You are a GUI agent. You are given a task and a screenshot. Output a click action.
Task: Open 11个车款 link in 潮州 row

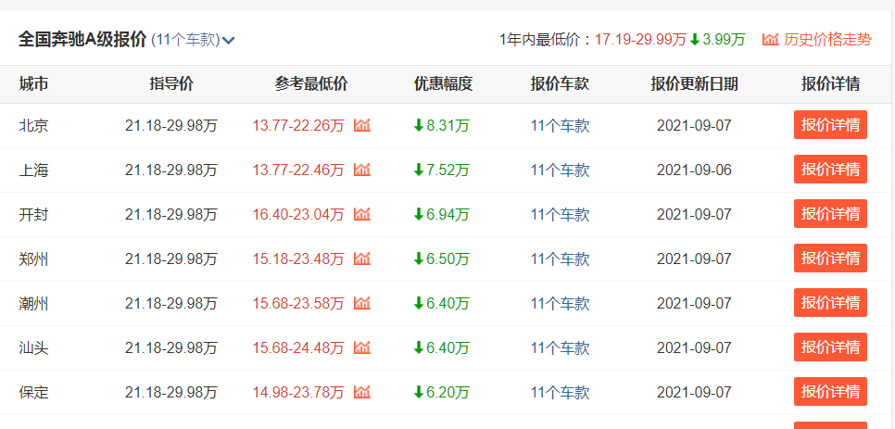click(x=560, y=304)
